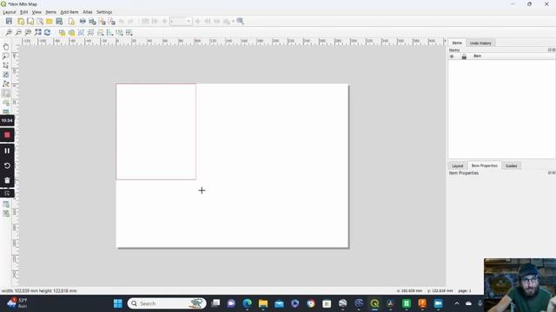Export the layout as an image

[x=93, y=21]
